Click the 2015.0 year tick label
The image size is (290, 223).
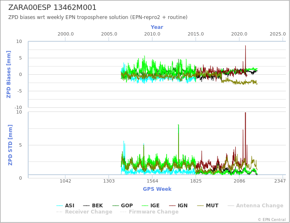[x=196, y=34]
